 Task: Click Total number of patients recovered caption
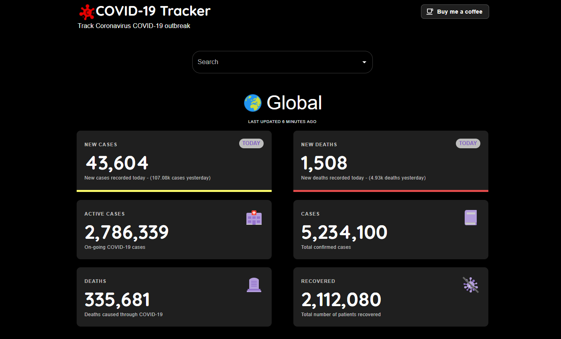(341, 315)
